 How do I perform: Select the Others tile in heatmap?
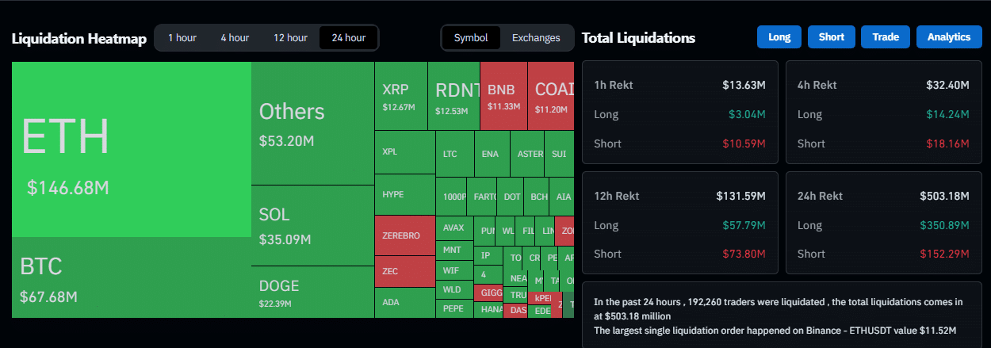tap(312, 124)
